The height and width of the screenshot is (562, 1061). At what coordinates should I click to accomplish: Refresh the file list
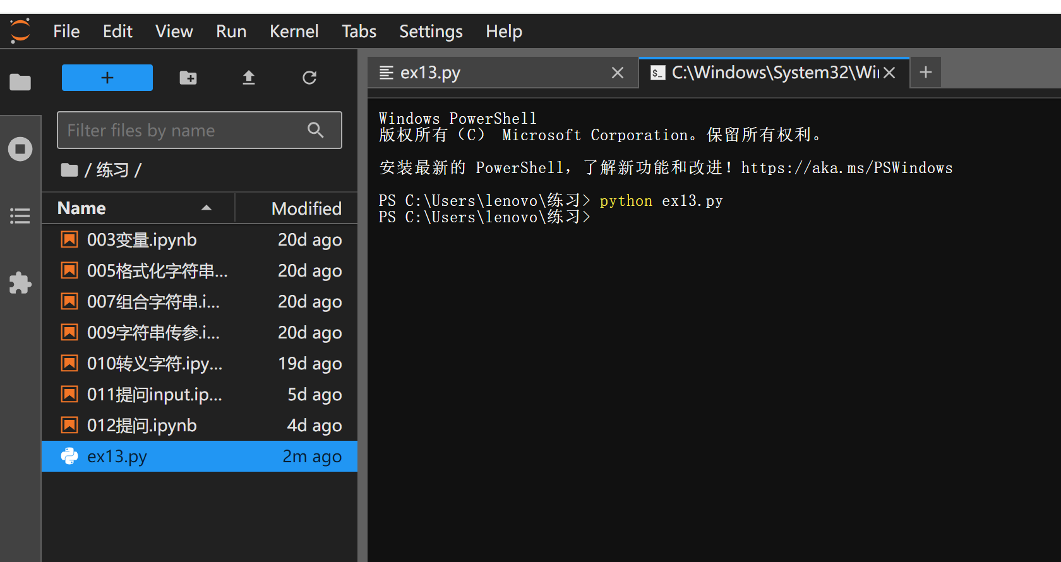point(309,78)
